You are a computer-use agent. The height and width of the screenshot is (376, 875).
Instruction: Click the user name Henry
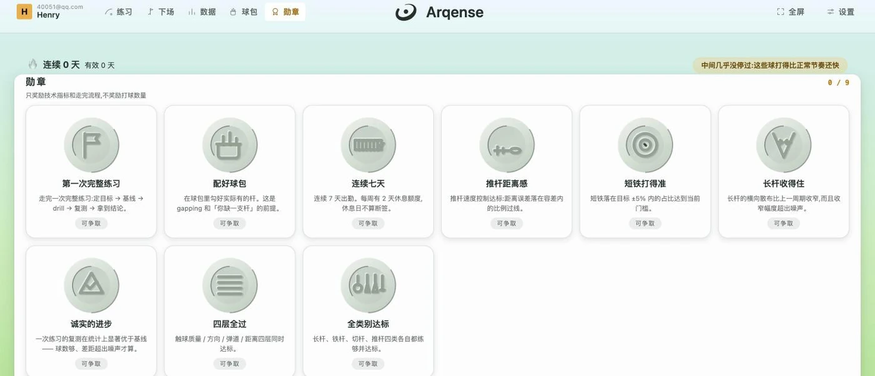(48, 15)
